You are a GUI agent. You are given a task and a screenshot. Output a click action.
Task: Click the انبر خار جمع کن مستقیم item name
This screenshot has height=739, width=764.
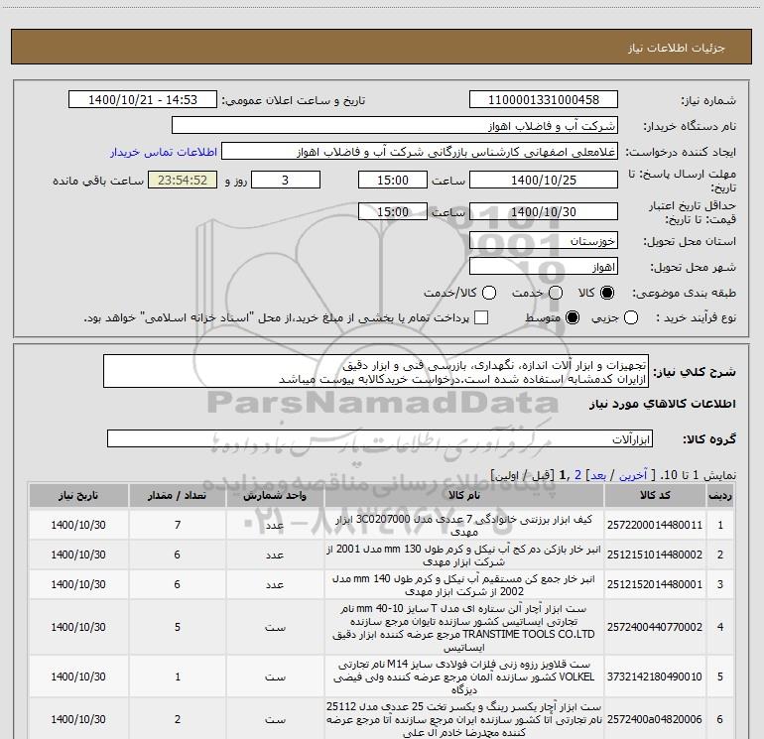(464, 584)
